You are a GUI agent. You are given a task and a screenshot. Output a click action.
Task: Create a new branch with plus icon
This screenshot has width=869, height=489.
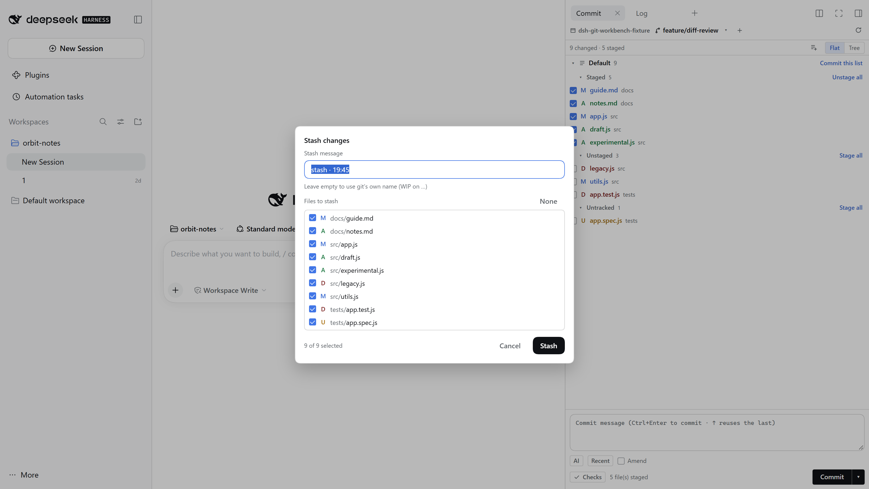[739, 30]
